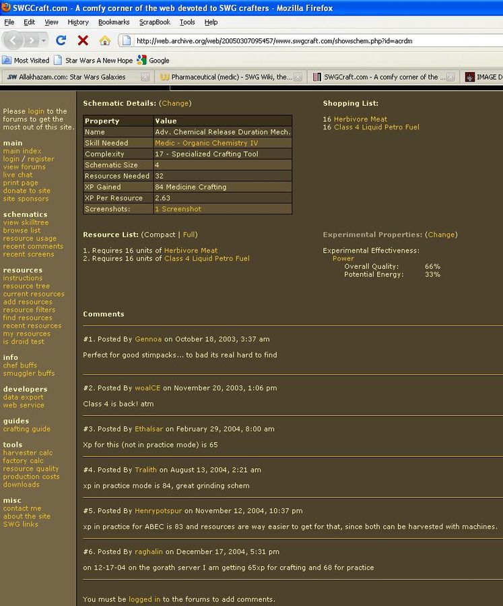Open the back history dropdown arrow

pos(43,40)
